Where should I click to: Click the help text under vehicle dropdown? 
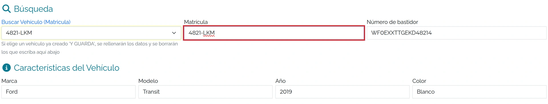tap(90, 48)
